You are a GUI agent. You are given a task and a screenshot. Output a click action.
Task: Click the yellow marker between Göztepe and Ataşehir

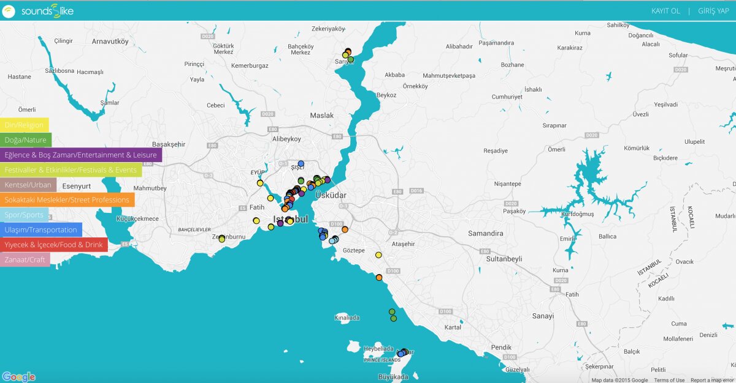click(378, 255)
